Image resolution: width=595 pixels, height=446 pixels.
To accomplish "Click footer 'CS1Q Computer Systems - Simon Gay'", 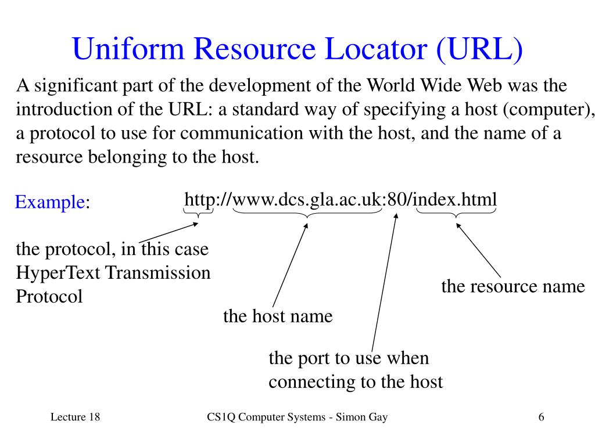I will click(297, 417).
